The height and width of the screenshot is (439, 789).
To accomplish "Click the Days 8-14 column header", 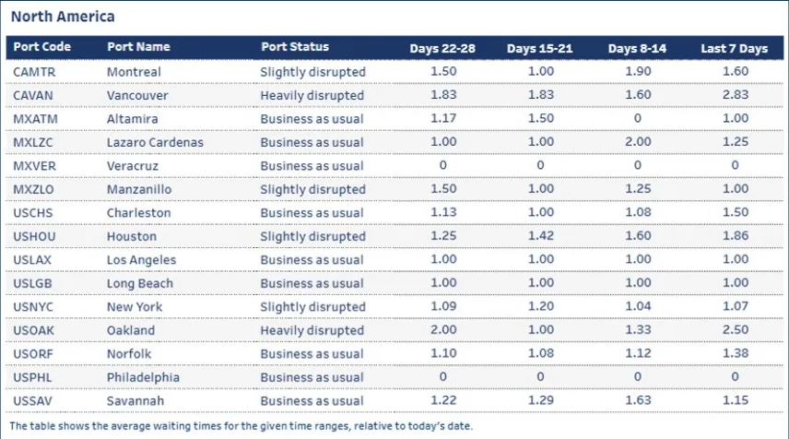I will (x=638, y=48).
